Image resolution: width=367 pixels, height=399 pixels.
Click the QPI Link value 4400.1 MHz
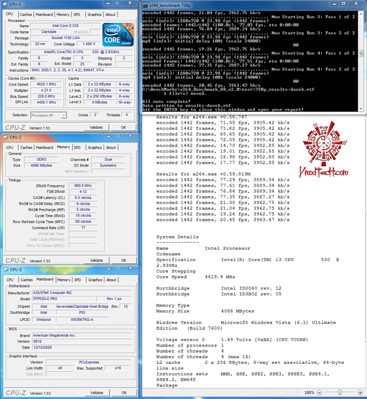46,102
